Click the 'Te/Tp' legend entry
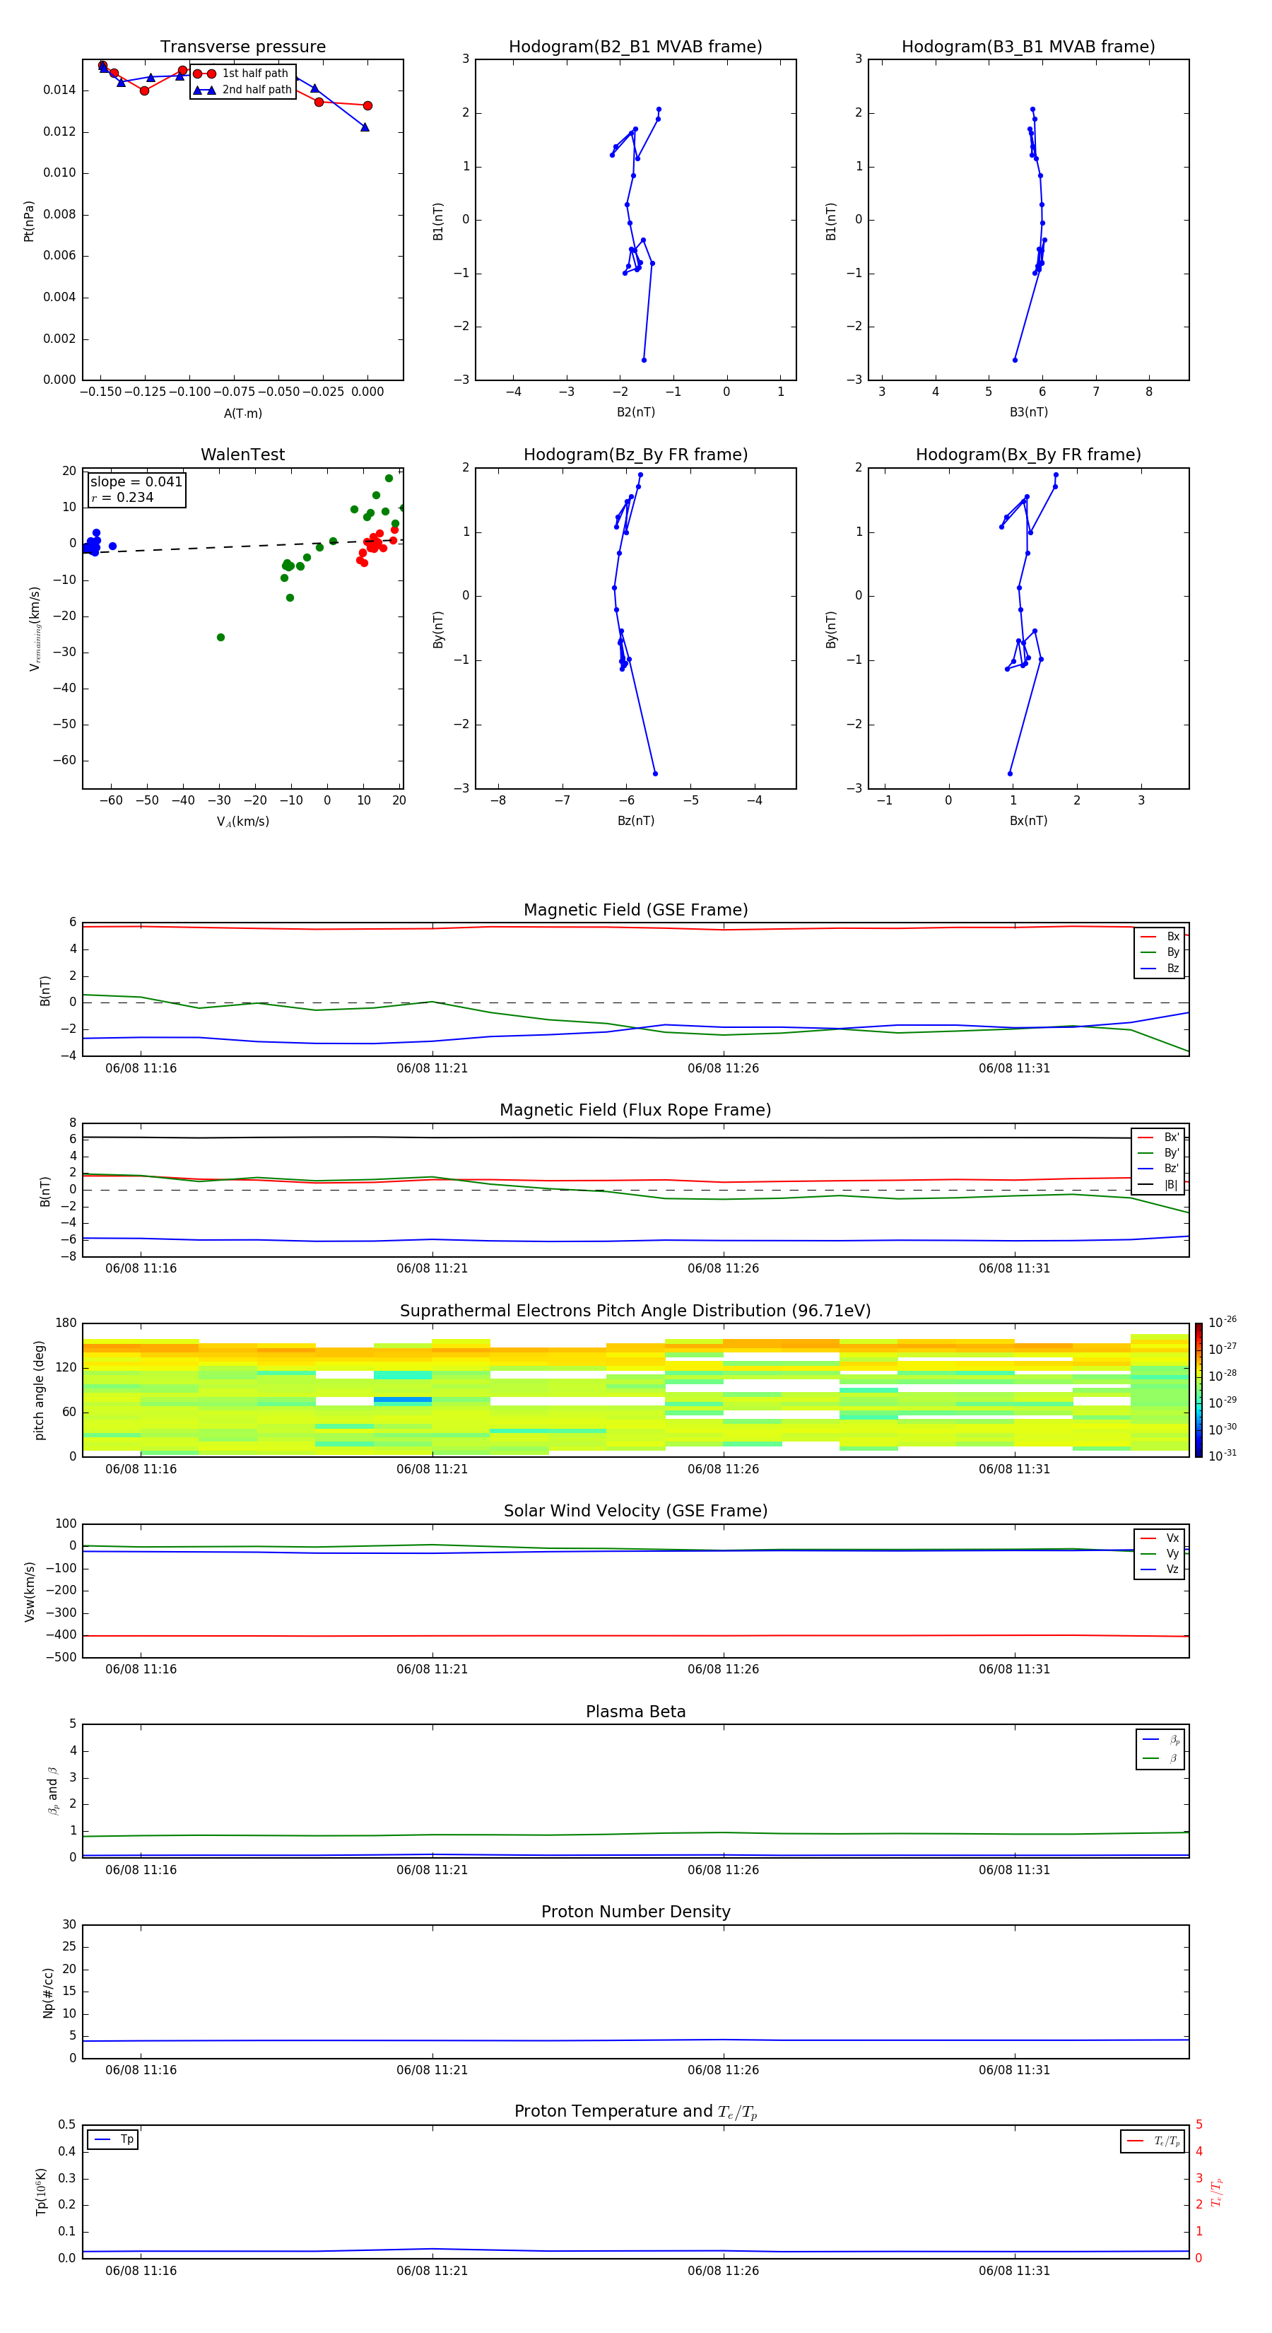 (1153, 2141)
